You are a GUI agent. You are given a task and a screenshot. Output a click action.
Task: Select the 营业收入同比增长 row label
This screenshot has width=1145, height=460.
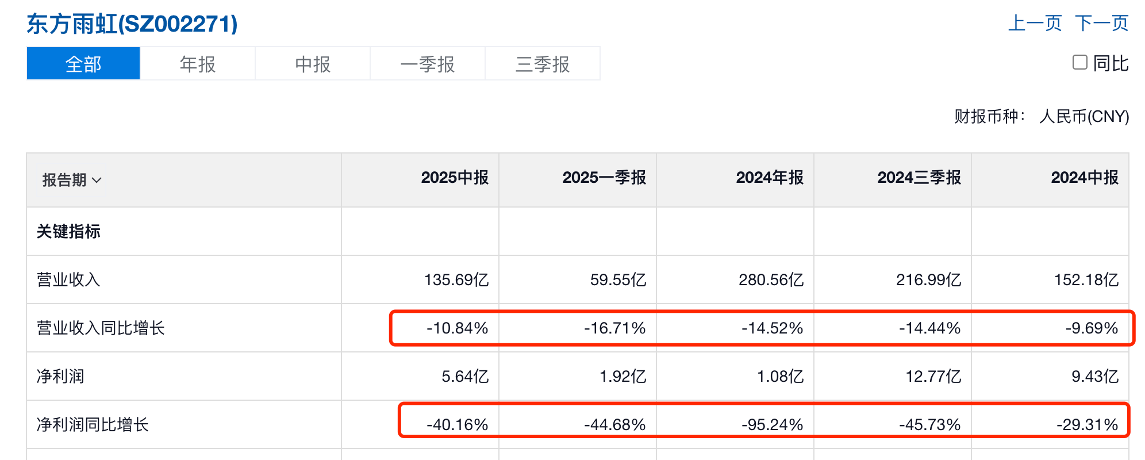tap(101, 328)
